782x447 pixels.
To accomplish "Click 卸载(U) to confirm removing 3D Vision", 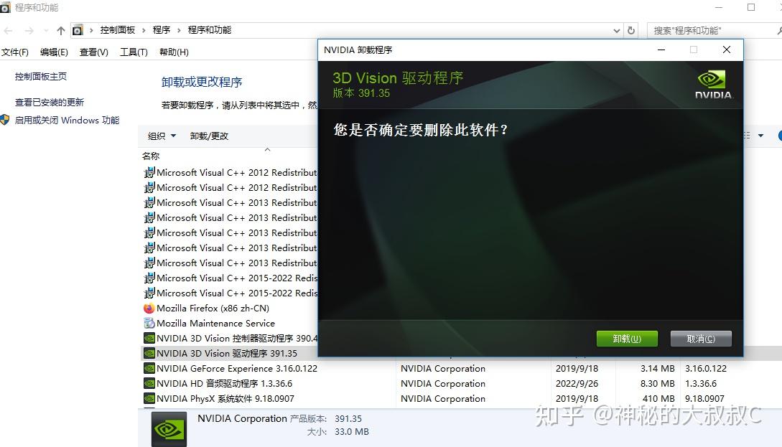I will pos(626,338).
